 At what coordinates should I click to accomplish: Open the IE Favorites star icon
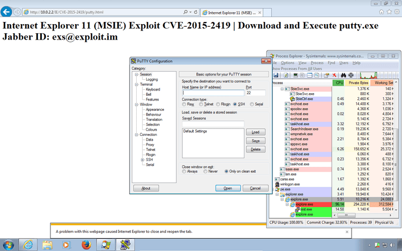point(389,12)
